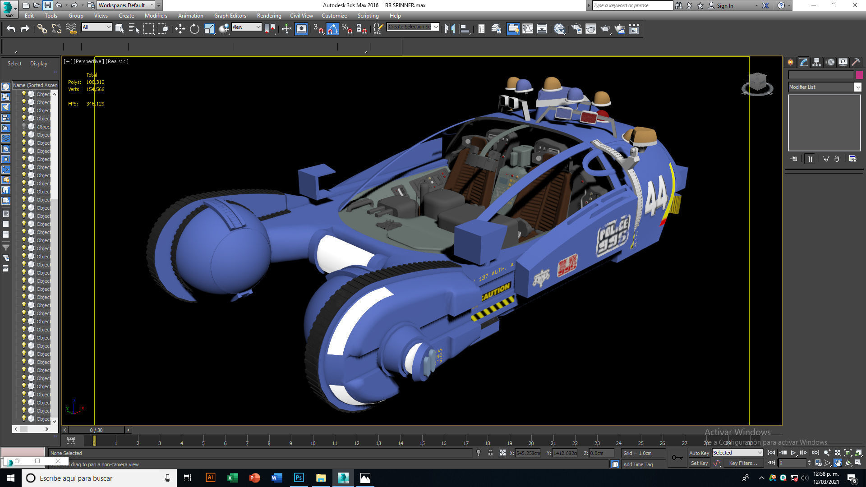This screenshot has width=866, height=487.
Task: Switch to the Hierarchy panel tab
Action: click(x=817, y=62)
